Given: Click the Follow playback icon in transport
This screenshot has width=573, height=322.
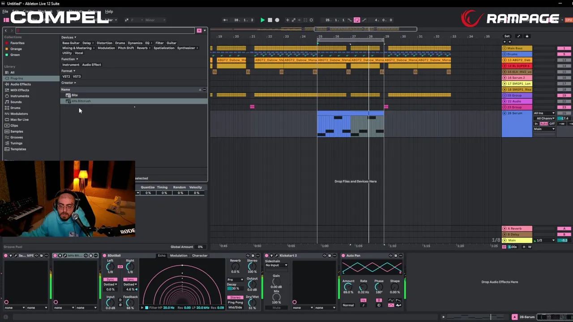Looking at the screenshot, I should point(225,20).
